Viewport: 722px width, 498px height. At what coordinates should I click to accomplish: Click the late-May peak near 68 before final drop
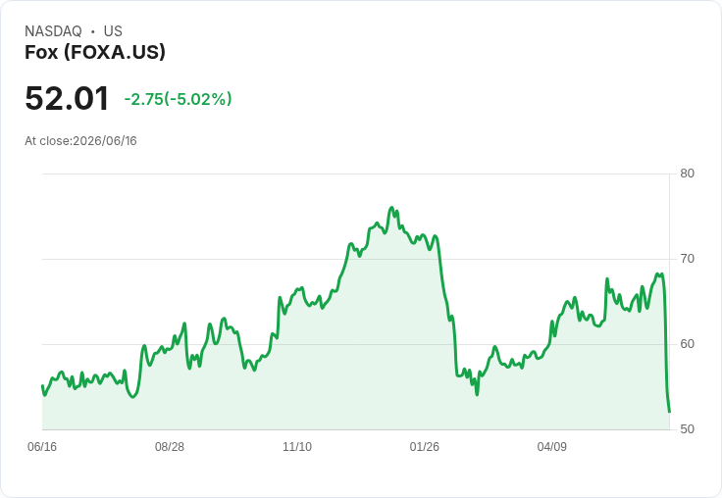(657, 274)
